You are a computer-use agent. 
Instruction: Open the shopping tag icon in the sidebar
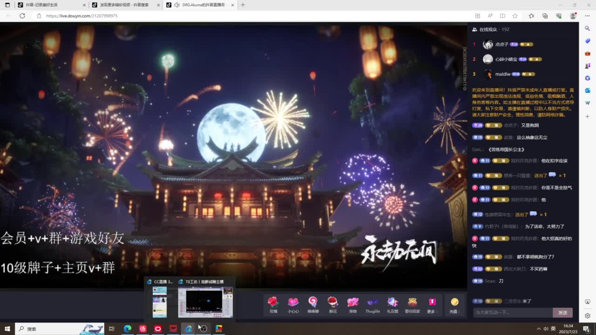coord(587,41)
